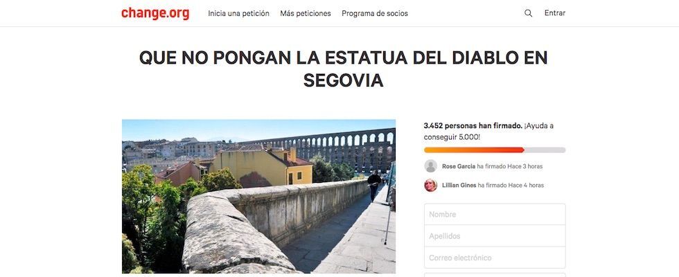Click the 3.452 personas han firmado text
Image resolution: width=679 pixels, height=277 pixels.
[473, 126]
